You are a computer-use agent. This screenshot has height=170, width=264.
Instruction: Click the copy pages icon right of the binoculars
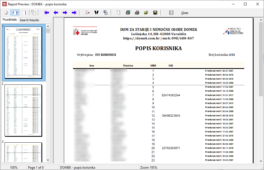pos(106,13)
